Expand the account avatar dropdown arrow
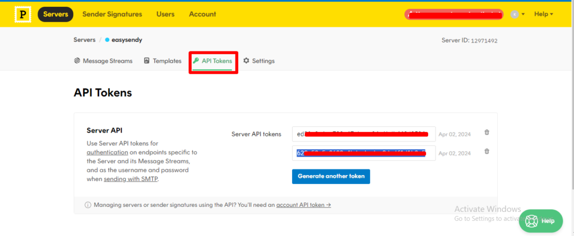Screen dimensions: 574x236 tap(523, 15)
